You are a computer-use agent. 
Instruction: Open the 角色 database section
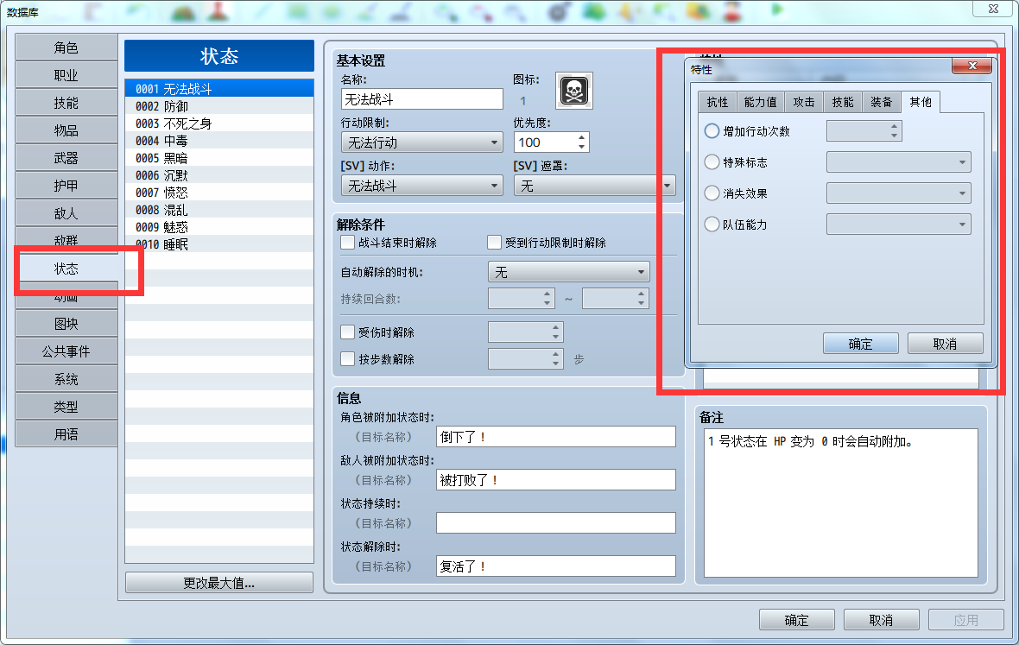[66, 48]
